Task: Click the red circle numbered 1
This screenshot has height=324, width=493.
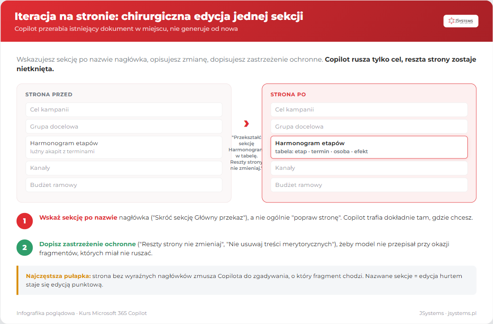Action: [25, 221]
